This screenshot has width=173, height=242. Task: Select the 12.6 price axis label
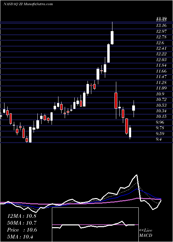coord(160,43)
